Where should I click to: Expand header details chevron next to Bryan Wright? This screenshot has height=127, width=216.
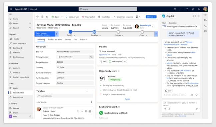pos(152,26)
